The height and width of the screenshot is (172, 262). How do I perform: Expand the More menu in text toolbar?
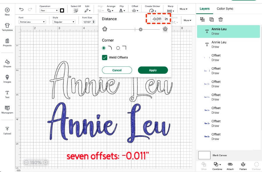tap(187, 20)
